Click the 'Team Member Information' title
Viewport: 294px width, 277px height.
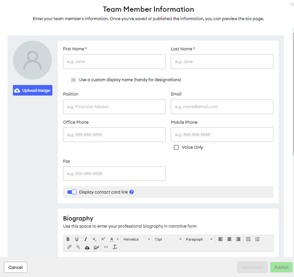(x=148, y=9)
